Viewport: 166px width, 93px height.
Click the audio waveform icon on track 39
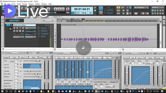click(10, 29)
